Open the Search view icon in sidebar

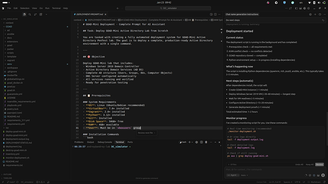point(30,14)
